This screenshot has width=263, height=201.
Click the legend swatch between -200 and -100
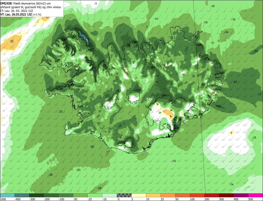(x=51, y=195)
